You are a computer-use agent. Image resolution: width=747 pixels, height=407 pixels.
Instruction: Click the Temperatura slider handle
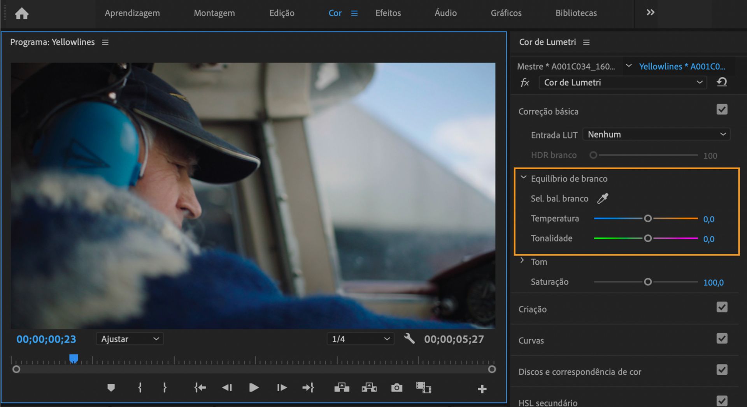(648, 218)
